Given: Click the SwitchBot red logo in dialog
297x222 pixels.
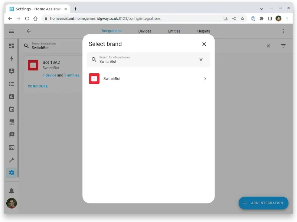Looking at the screenshot, I should 94,79.
